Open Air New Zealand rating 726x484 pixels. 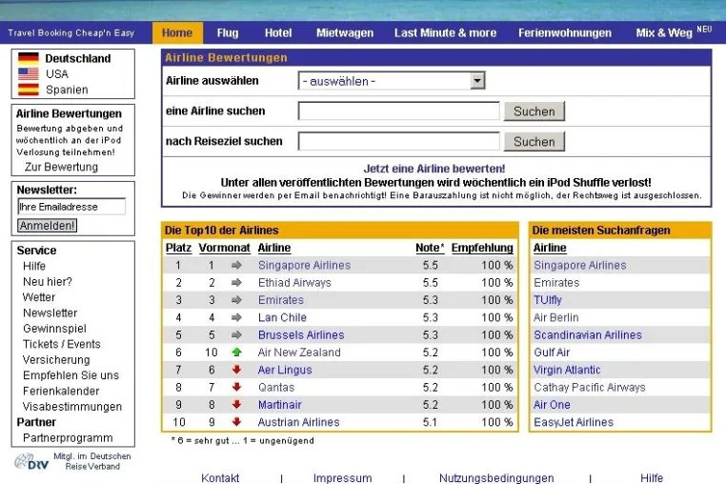(x=299, y=353)
